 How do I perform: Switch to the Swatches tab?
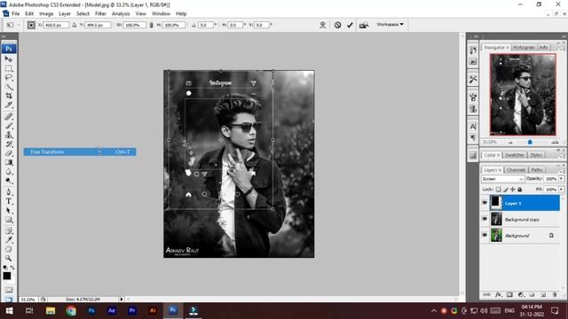click(515, 155)
